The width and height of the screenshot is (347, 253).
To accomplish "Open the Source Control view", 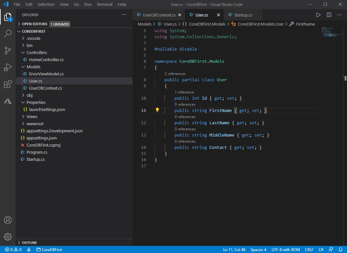I will (8, 50).
